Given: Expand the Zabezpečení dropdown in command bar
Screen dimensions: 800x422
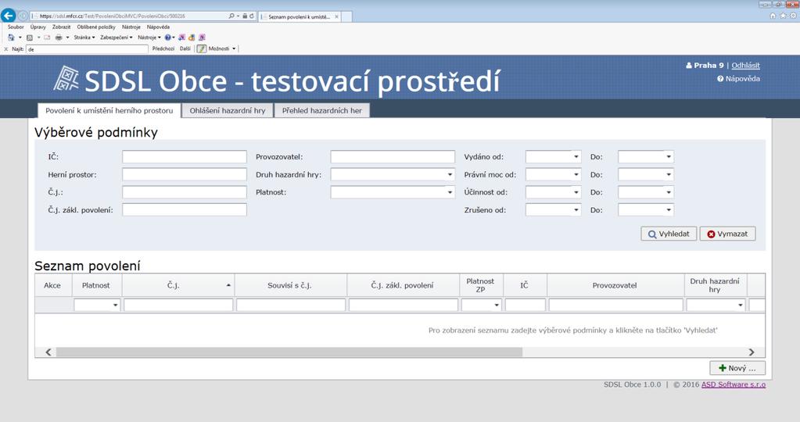Looking at the screenshot, I should (117, 38).
